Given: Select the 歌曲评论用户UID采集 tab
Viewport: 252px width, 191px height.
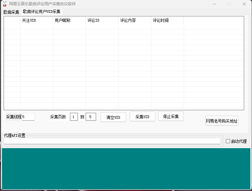Looking at the screenshot, I should pos(42,12).
